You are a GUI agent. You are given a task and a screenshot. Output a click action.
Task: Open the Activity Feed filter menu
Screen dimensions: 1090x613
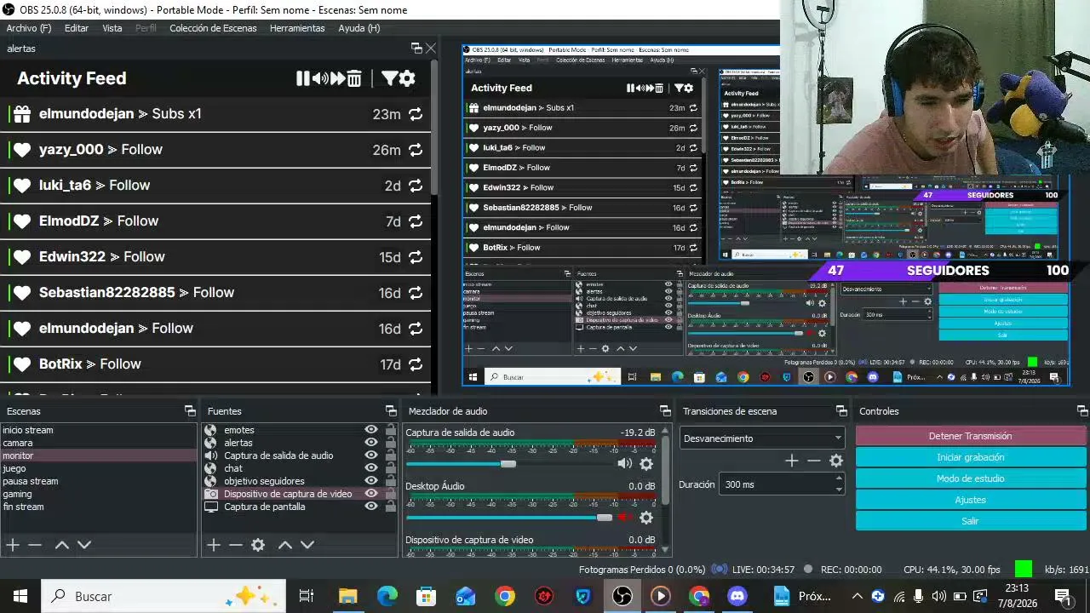click(389, 78)
